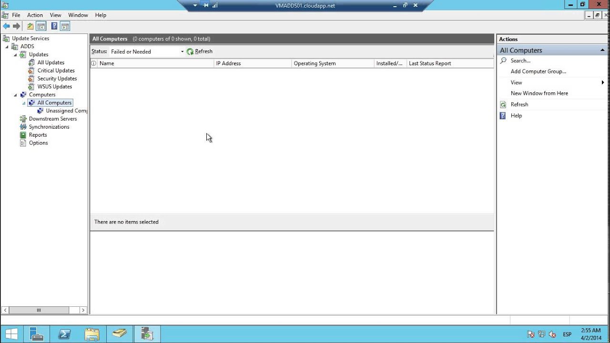Launch PowerShell from the taskbar
The image size is (610, 343).
[64, 334]
